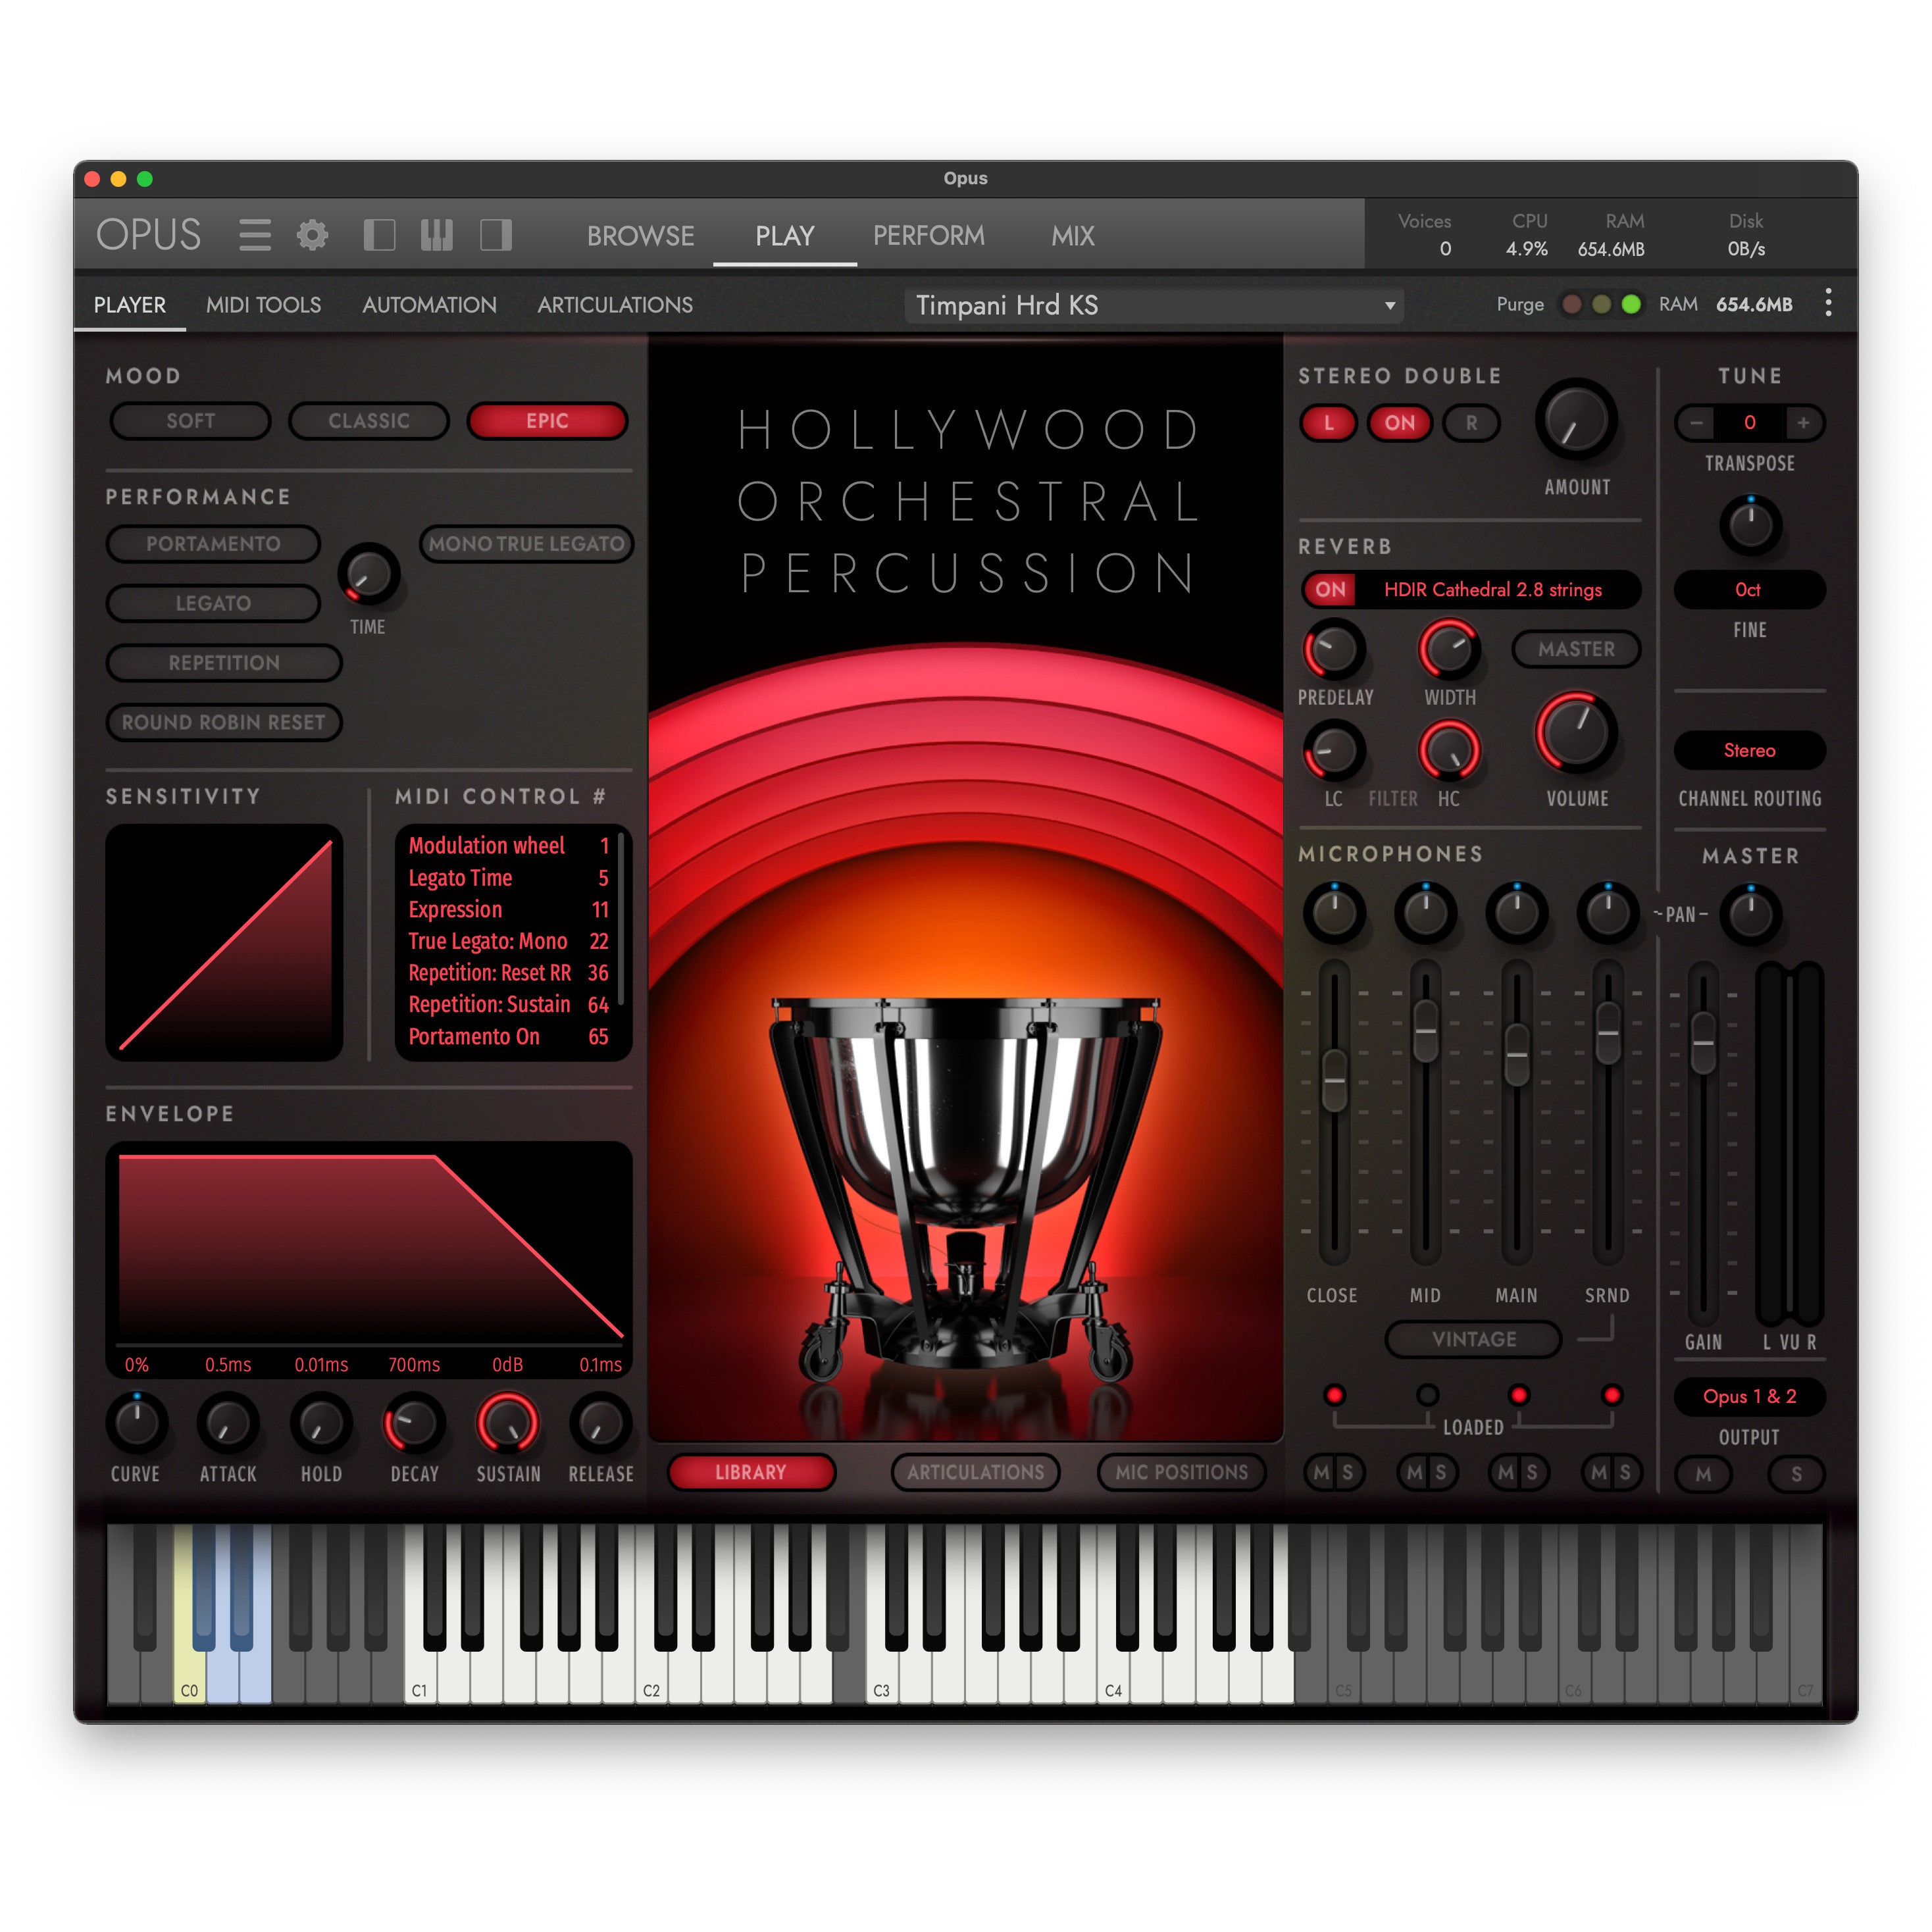The width and height of the screenshot is (1932, 1932).
Task: Toggle the keyboard display icon
Action: (437, 235)
